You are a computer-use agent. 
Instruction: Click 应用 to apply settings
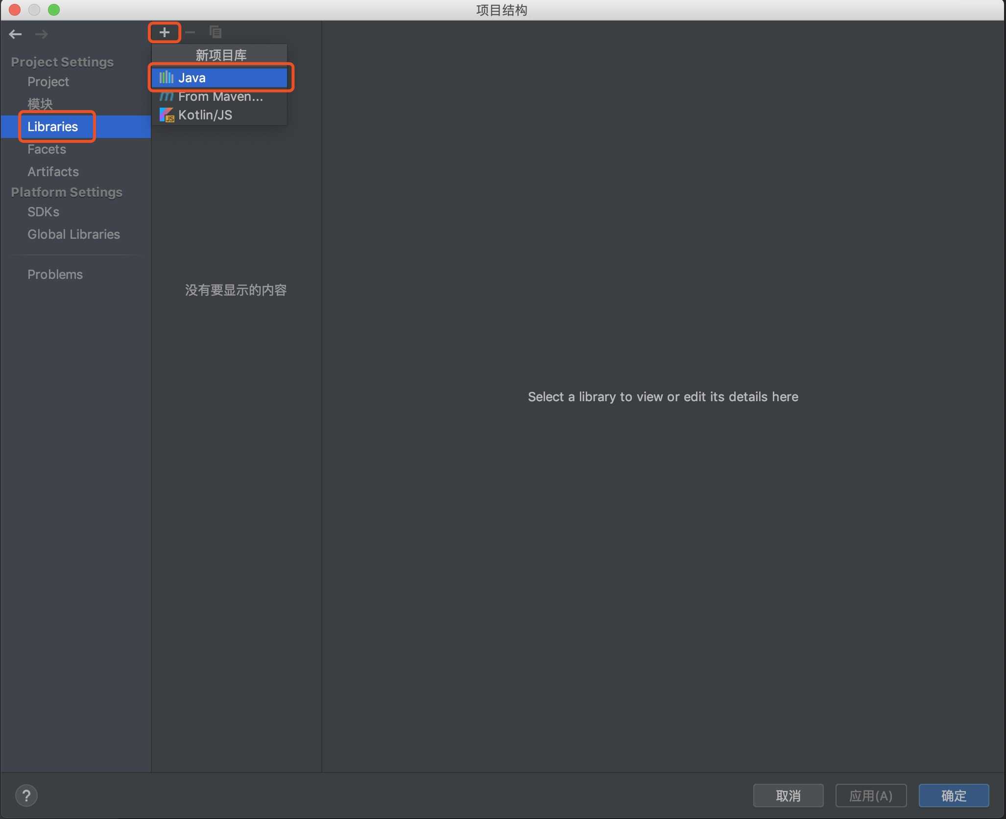pyautogui.click(x=870, y=795)
